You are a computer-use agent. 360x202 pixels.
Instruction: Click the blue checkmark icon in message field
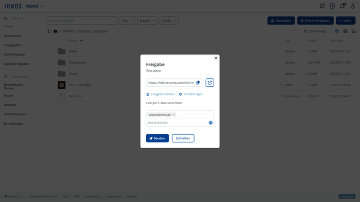[x=210, y=123]
